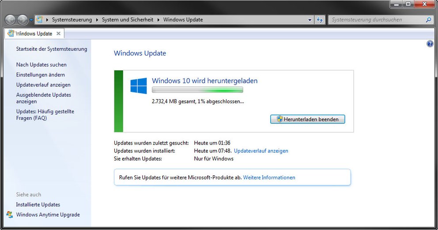Open recent pages dropdown next to Forward
This screenshot has height=230, width=438.
pyautogui.click(x=31, y=20)
